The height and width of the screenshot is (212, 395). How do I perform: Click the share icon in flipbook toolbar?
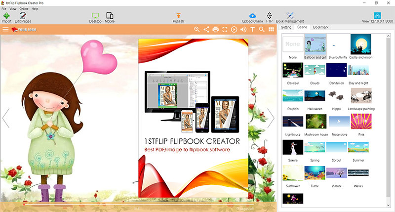point(206,30)
